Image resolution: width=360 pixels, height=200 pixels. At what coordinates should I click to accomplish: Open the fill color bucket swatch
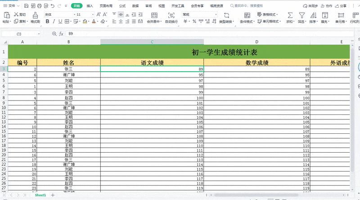coord(85,21)
